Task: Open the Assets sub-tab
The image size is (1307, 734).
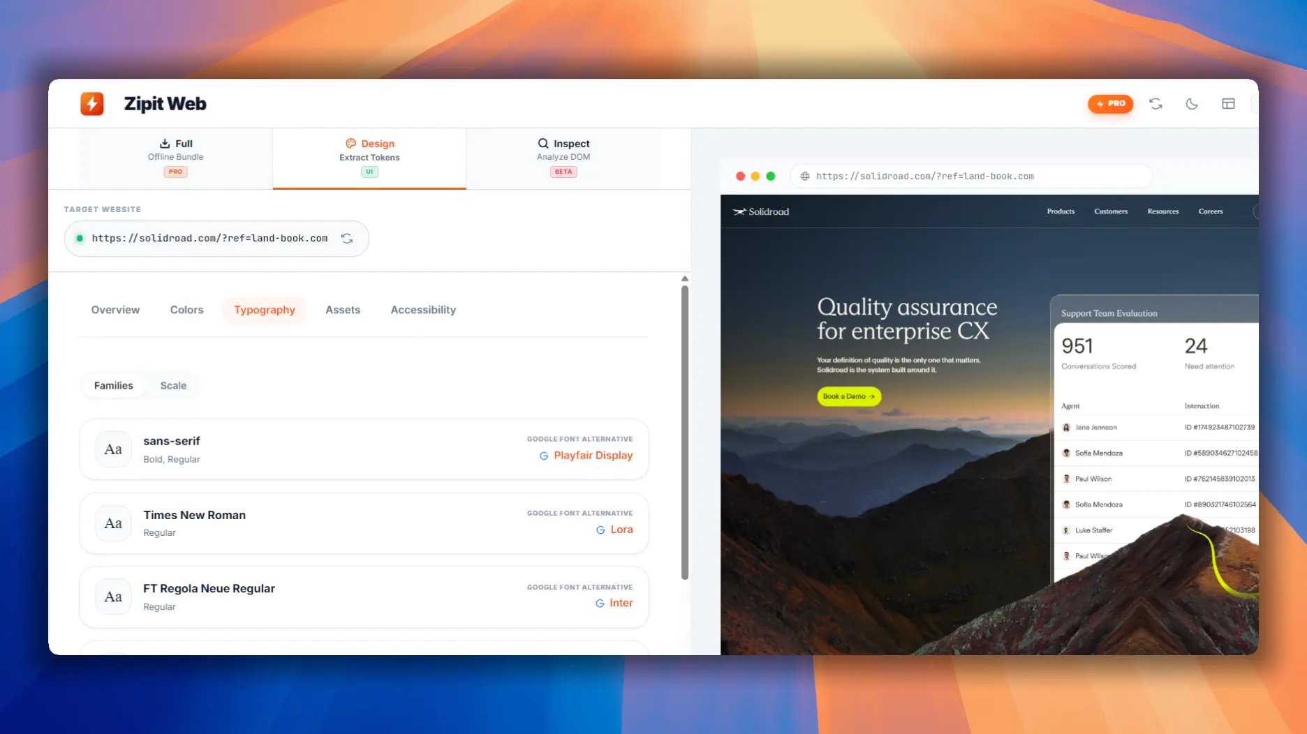Action: tap(343, 310)
